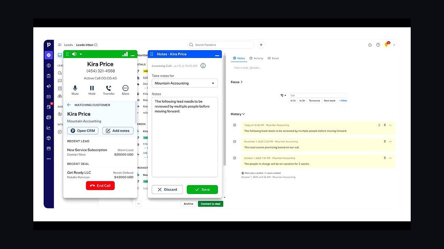Open the Take notes for dropdown
This screenshot has height=249, width=444.
pyautogui.click(x=185, y=83)
